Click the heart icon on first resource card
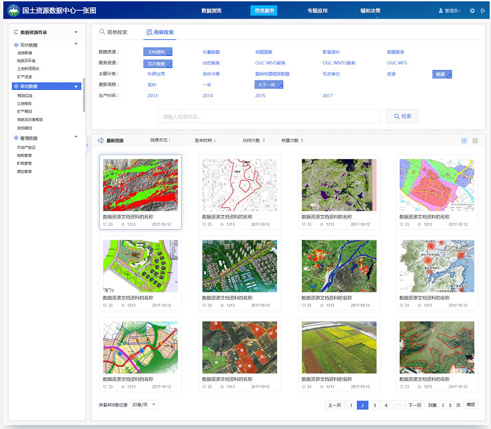Screen dimensions: 491x429 [x=105, y=224]
